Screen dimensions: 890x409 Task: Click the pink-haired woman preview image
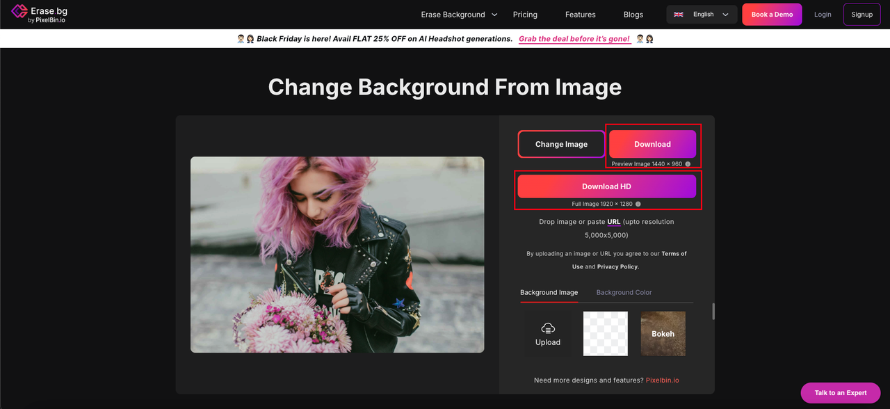337,255
